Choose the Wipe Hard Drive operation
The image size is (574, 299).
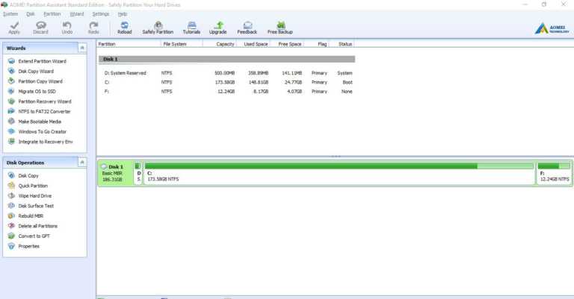pos(35,196)
